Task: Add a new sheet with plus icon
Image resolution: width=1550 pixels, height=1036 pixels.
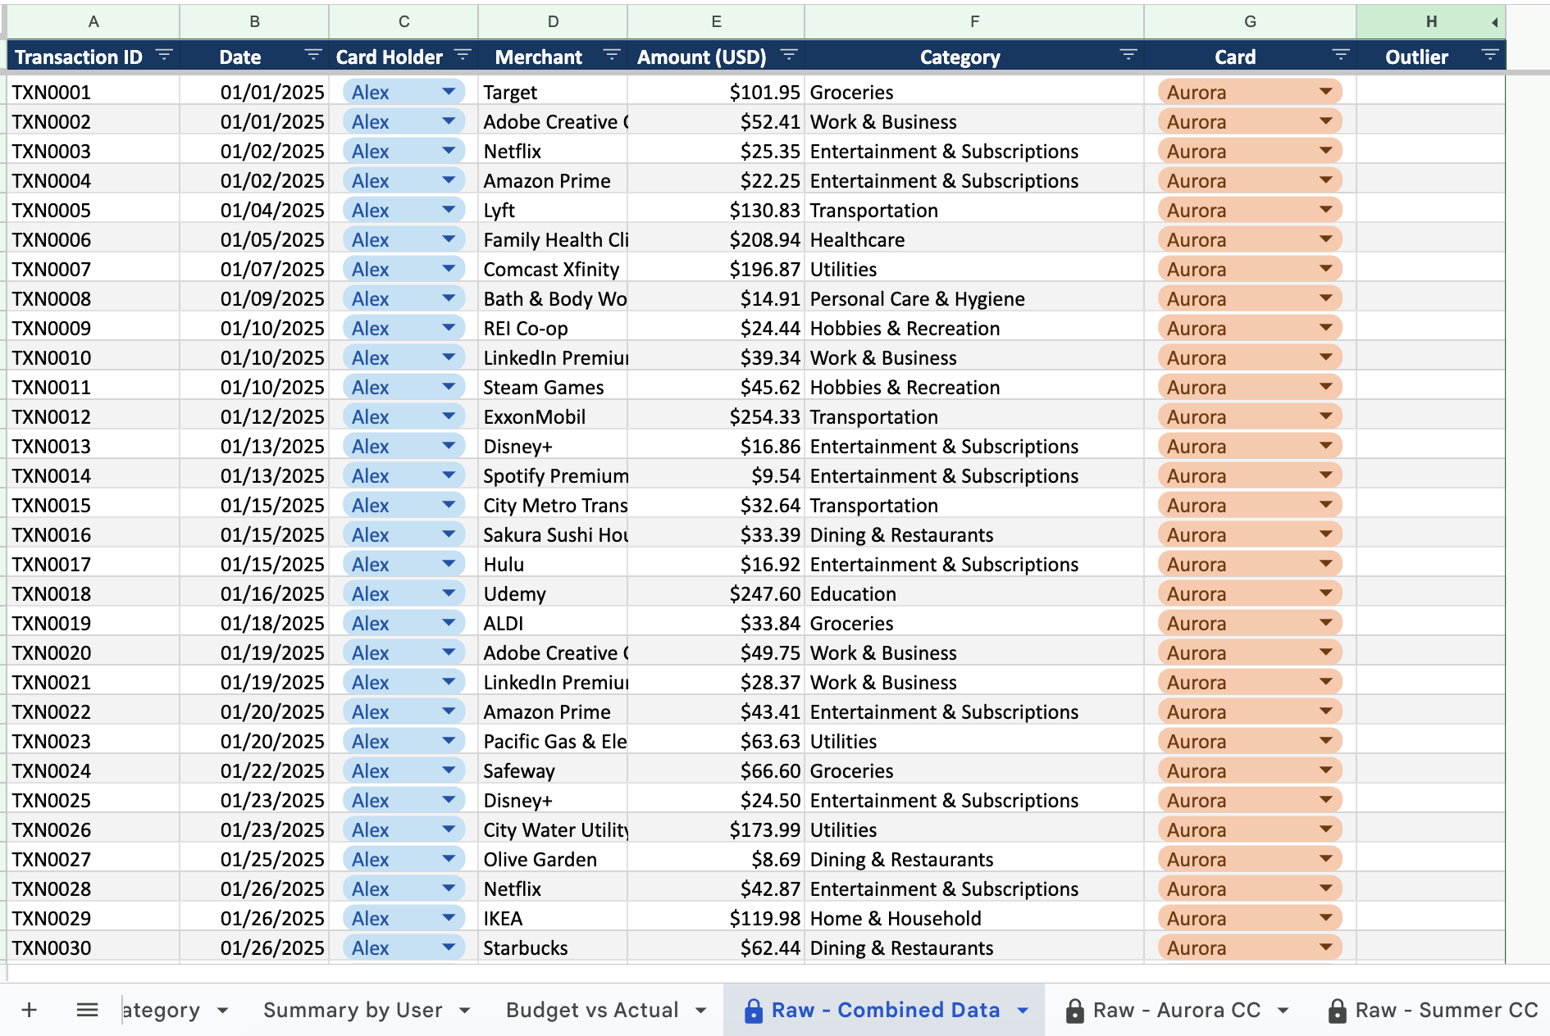Action: [x=30, y=1010]
